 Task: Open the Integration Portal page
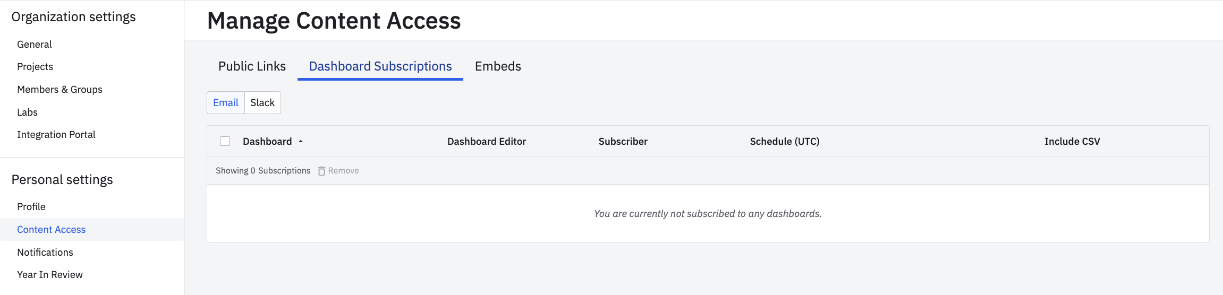[x=56, y=135]
